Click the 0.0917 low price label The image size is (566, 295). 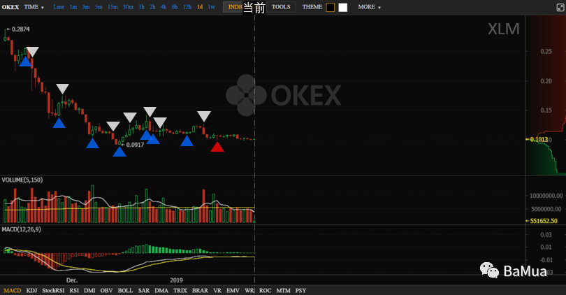(135, 145)
